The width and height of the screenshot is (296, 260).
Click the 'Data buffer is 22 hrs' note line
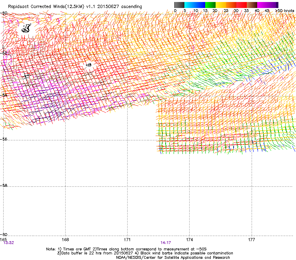pos(145,253)
